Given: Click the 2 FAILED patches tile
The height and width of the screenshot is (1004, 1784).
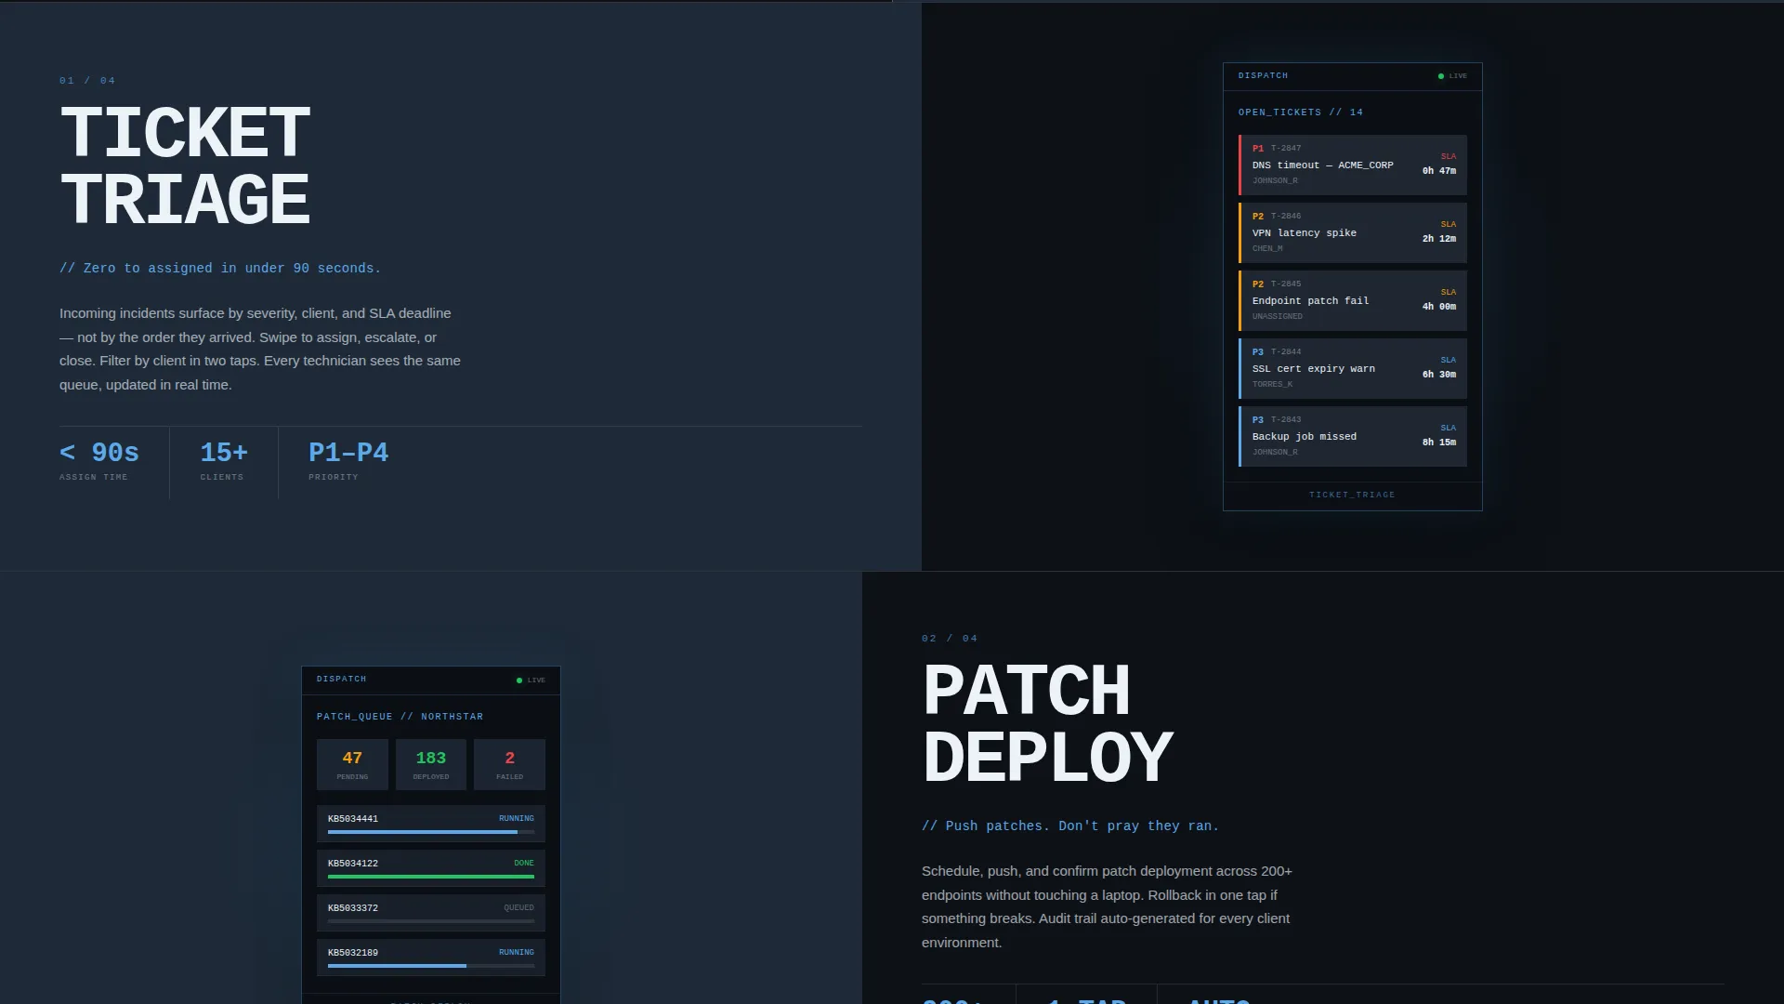Looking at the screenshot, I should [x=509, y=765].
